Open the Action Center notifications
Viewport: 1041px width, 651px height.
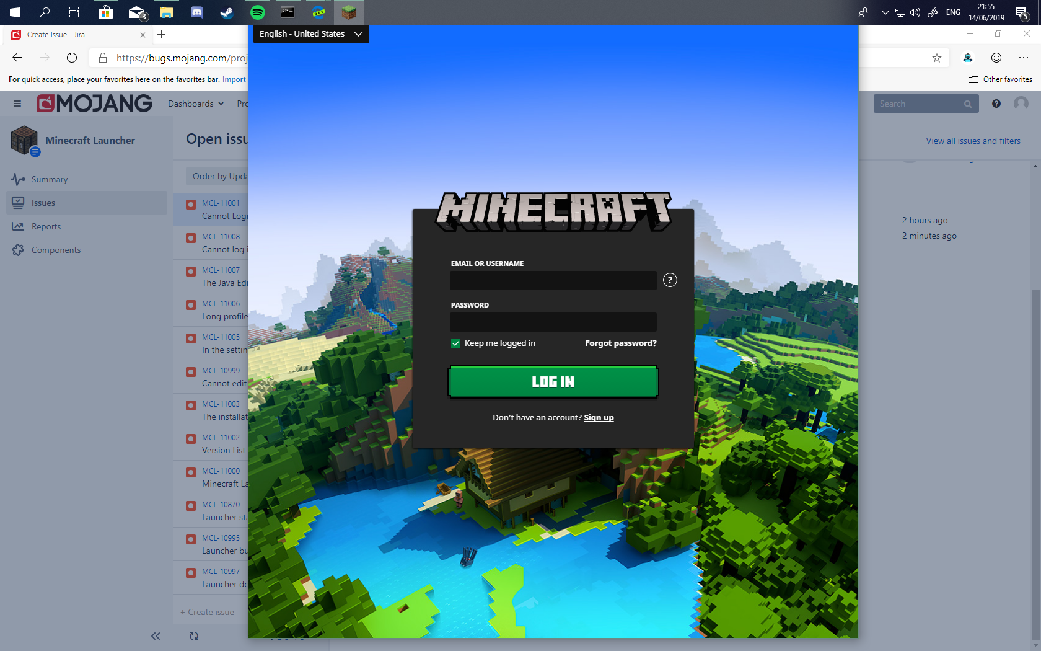click(1022, 12)
